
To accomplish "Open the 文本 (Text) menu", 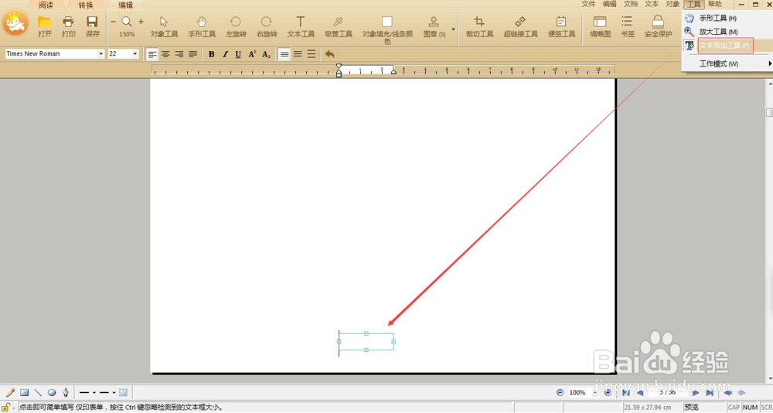I will point(652,4).
